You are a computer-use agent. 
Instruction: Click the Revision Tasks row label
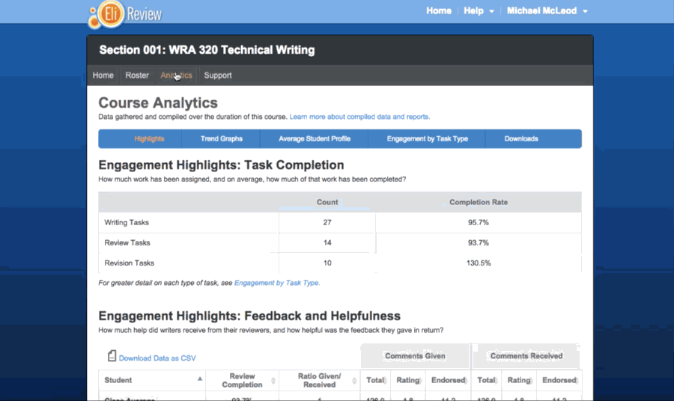[x=129, y=263]
